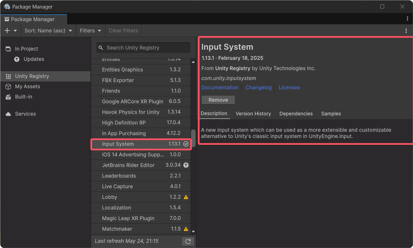Select the Live Capture package
Viewport: 413px width, 248px height.
[141, 186]
